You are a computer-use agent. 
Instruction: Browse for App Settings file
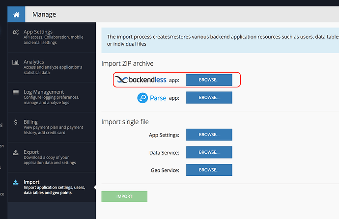pos(209,135)
